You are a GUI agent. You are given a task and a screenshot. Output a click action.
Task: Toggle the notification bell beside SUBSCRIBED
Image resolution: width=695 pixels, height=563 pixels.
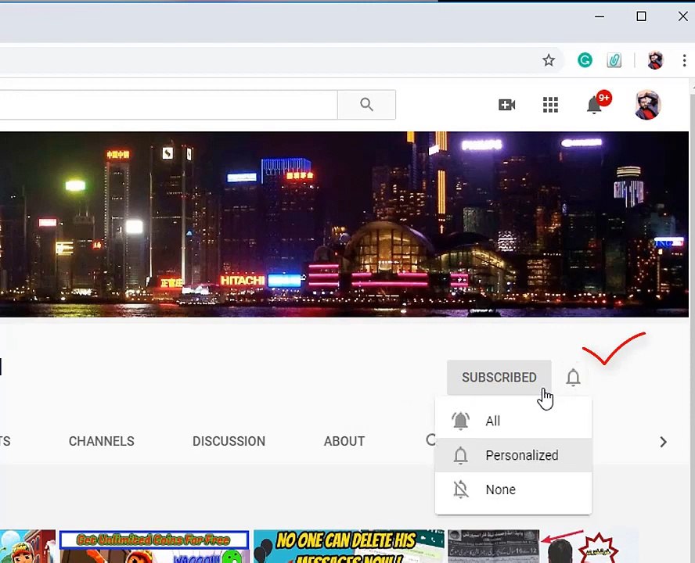coord(573,378)
